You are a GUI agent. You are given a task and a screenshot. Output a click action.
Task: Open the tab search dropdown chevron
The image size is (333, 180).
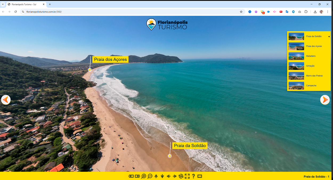tap(3, 4)
